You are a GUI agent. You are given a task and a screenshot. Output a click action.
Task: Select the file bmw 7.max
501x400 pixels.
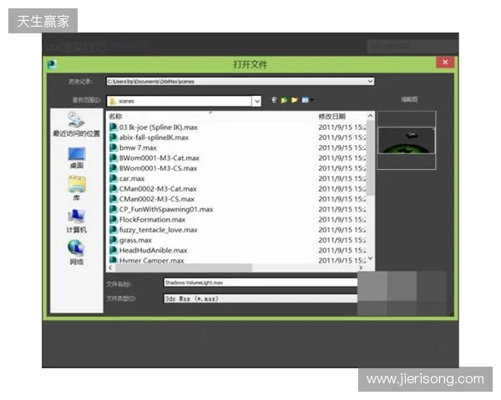point(138,147)
